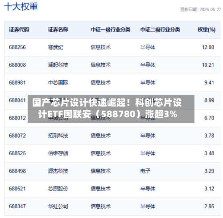The image size is (223, 218).
Task: Click 半导体 in the 688347 row
Action: 148,206
